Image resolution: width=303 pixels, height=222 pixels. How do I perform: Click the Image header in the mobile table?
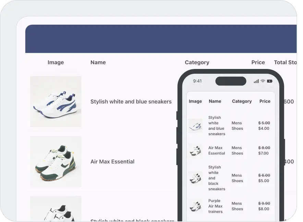click(x=195, y=101)
